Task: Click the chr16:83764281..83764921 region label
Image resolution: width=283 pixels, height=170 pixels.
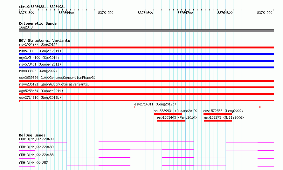Action: tap(42, 7)
